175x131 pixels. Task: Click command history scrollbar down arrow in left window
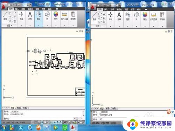click(x=84, y=116)
